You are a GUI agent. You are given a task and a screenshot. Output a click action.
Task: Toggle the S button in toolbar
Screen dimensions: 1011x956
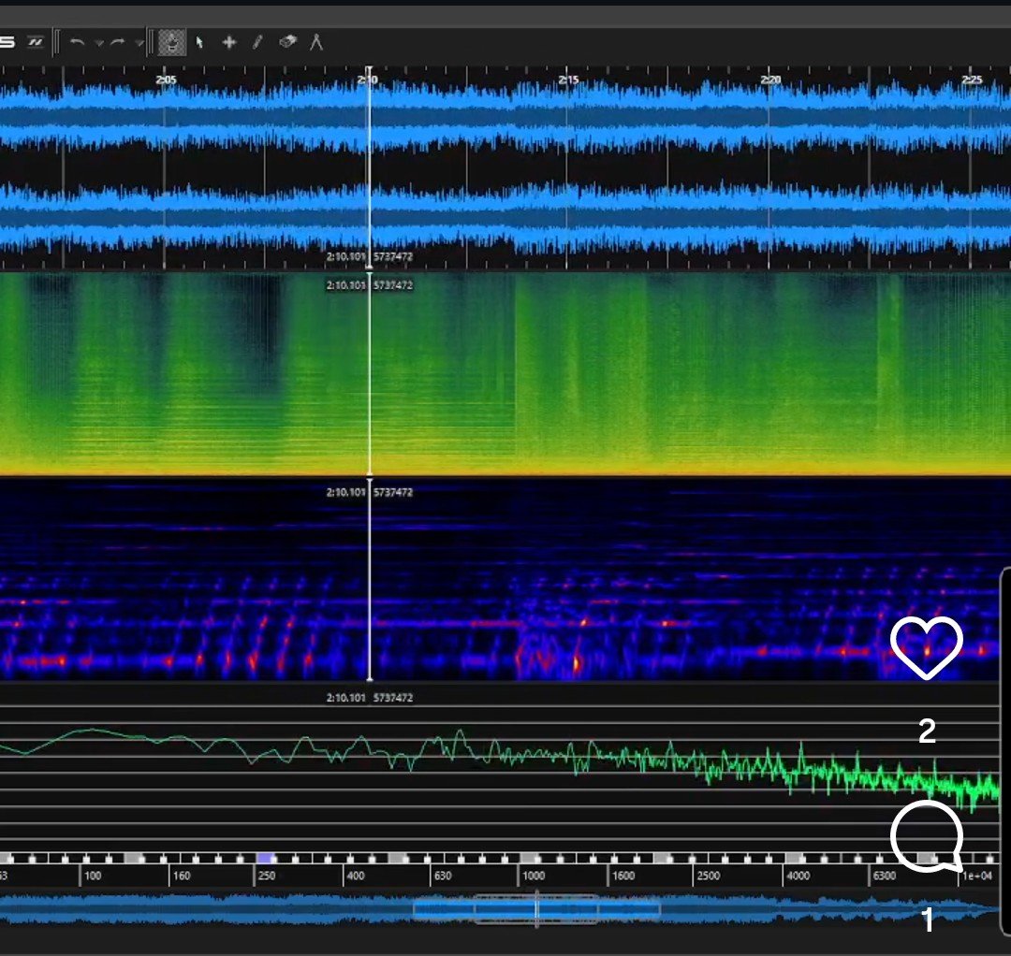click(7, 42)
